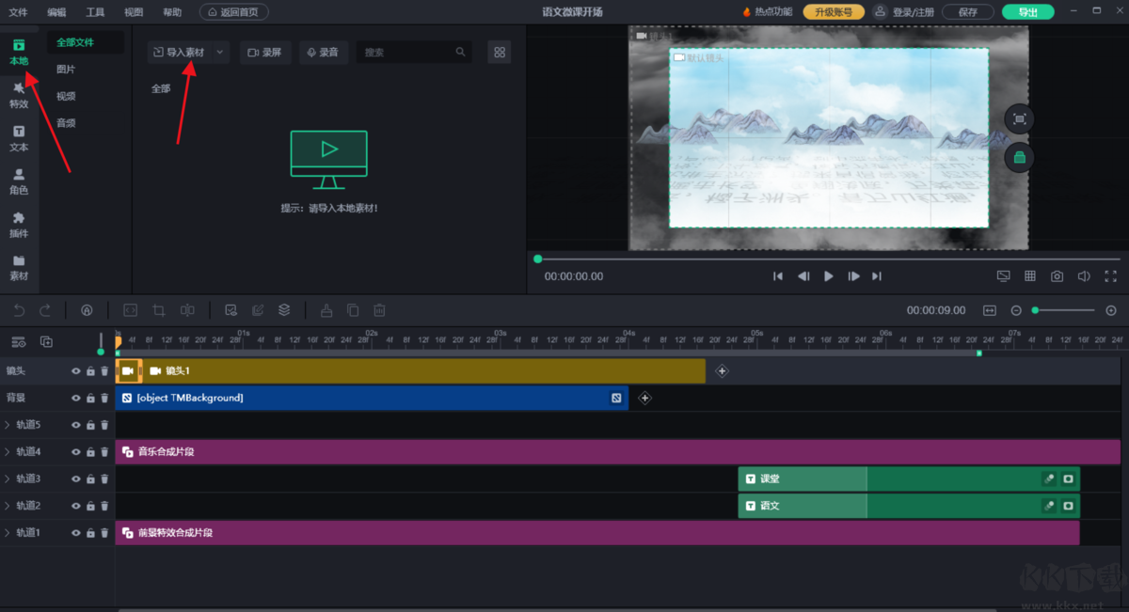Toggle grid view of the media library
Viewport: 1129px width, 612px height.
[x=500, y=53]
